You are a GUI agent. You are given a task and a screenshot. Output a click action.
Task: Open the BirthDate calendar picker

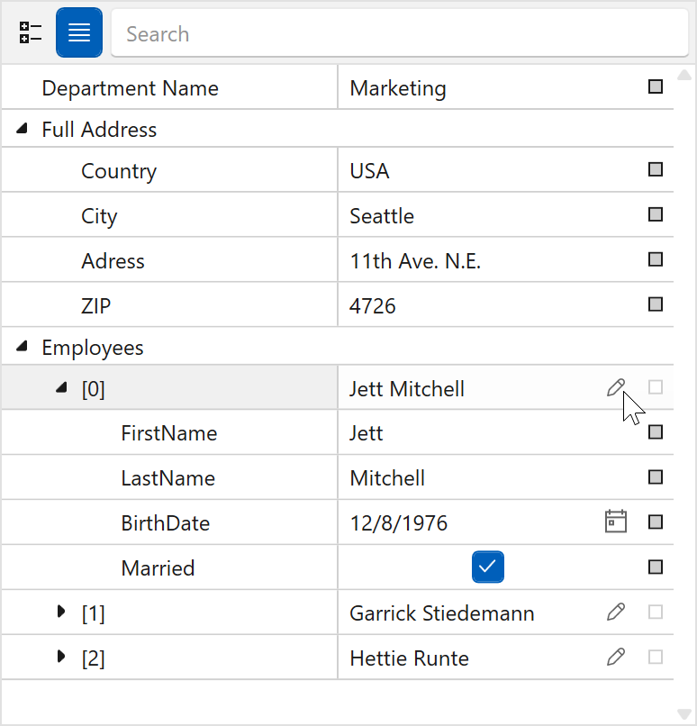616,522
